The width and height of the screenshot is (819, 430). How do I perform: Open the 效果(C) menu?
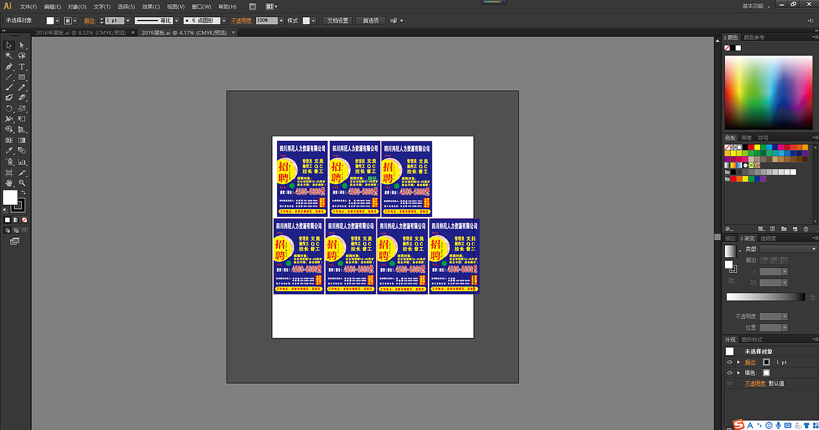pos(151,6)
